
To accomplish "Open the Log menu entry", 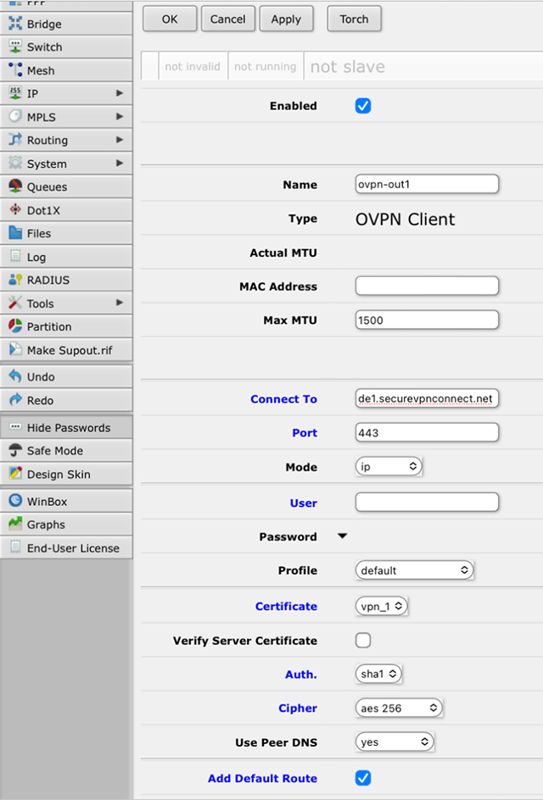I will coord(66,257).
